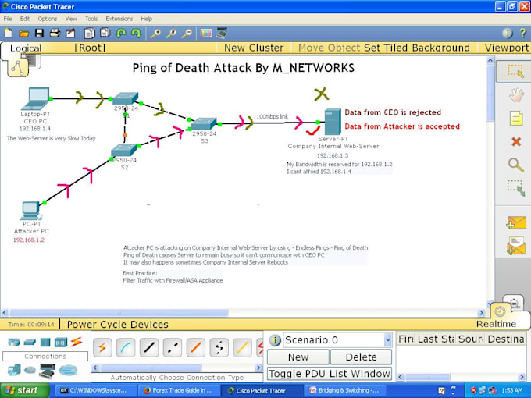Select the Hubs device category
Image resolution: width=531 pixels, height=398 pixels.
coord(45,342)
